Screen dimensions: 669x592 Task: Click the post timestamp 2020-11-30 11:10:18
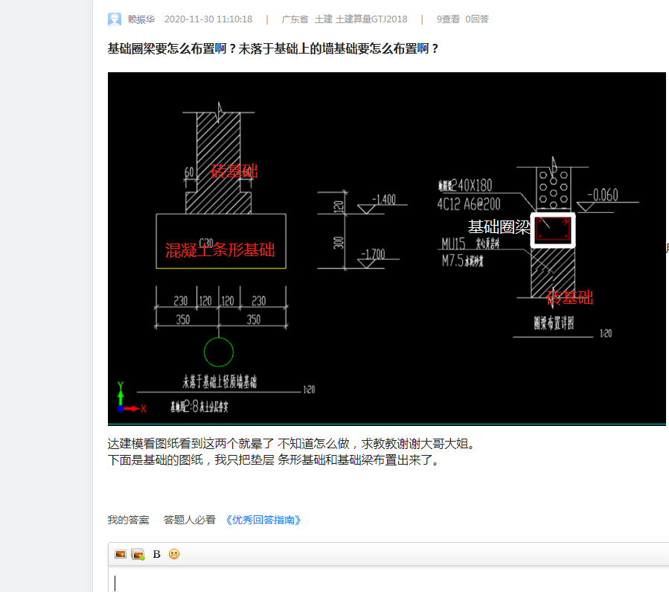pyautogui.click(x=208, y=19)
